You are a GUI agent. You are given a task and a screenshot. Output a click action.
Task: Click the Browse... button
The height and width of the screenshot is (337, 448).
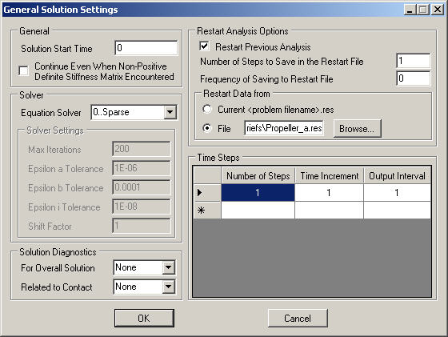[x=357, y=129]
